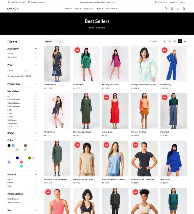
Task: Select the turquoise color swatch
Action: 21,166
